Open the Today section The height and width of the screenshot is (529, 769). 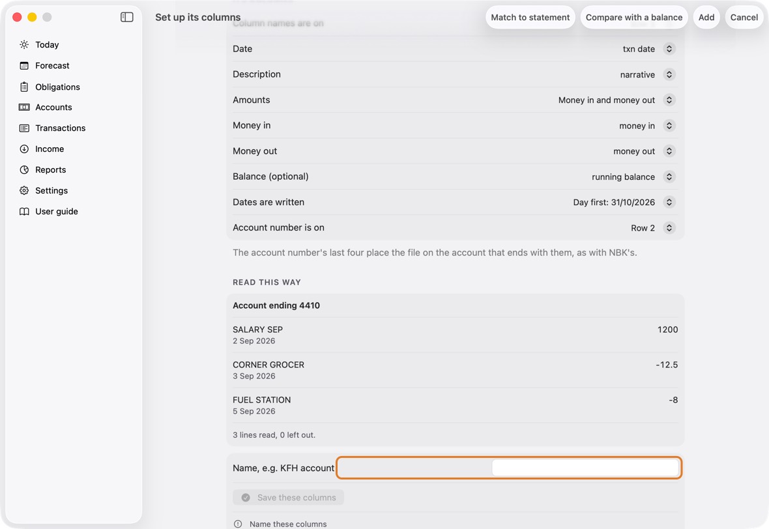(x=47, y=44)
